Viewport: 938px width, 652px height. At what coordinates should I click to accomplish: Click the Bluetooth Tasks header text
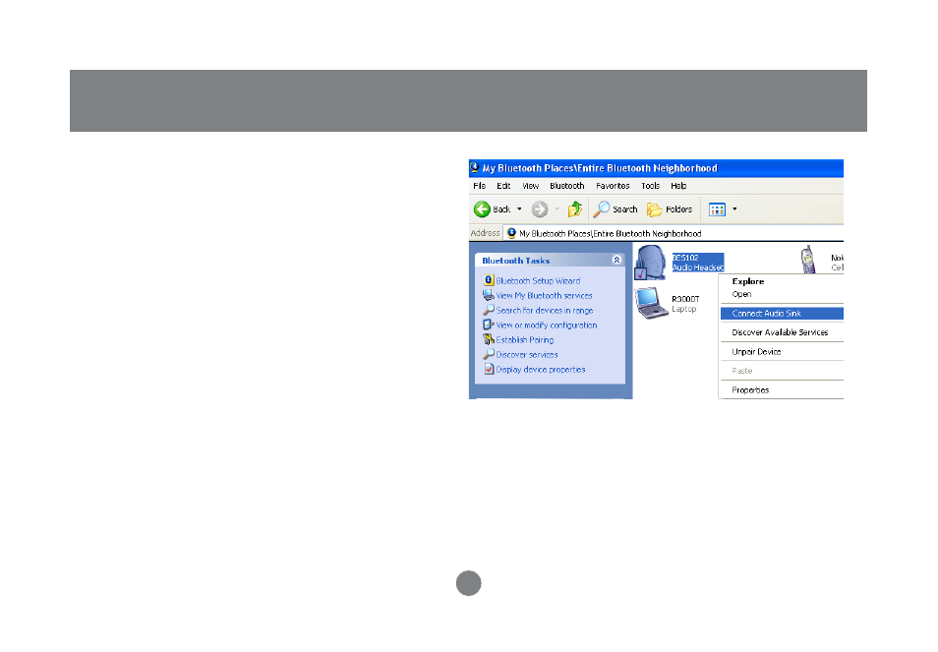click(515, 261)
